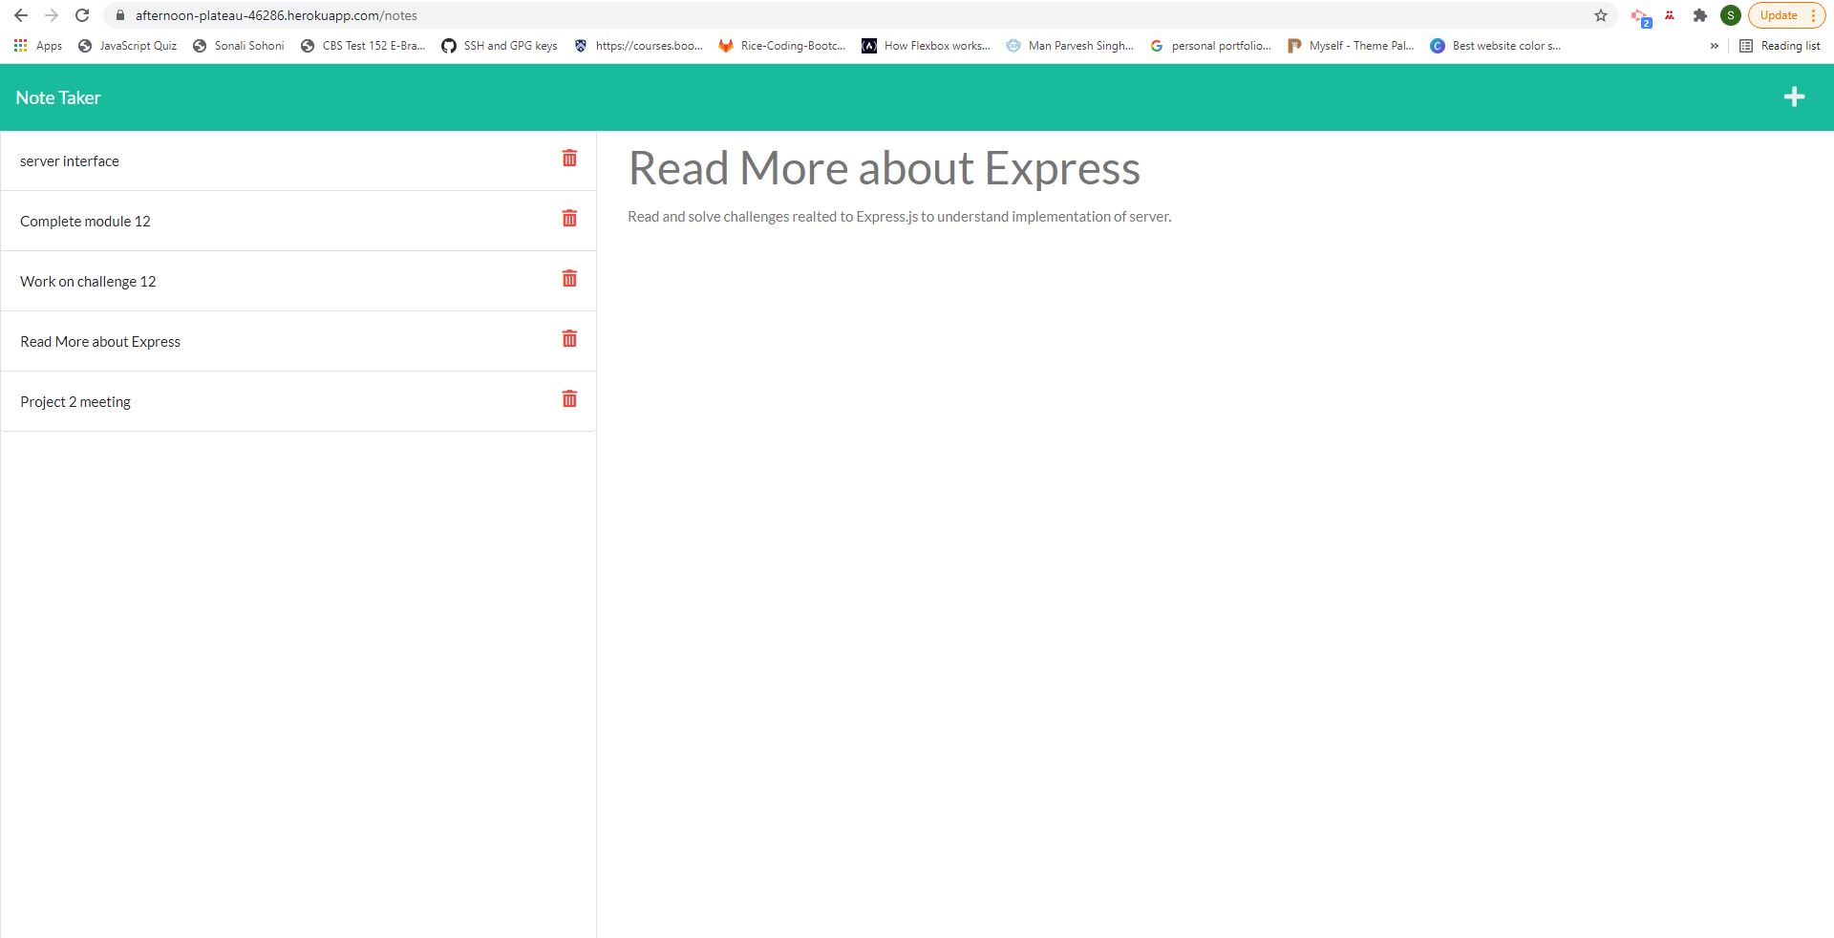1834x938 pixels.
Task: Open the browser extensions puzzle icon
Action: (1700, 15)
